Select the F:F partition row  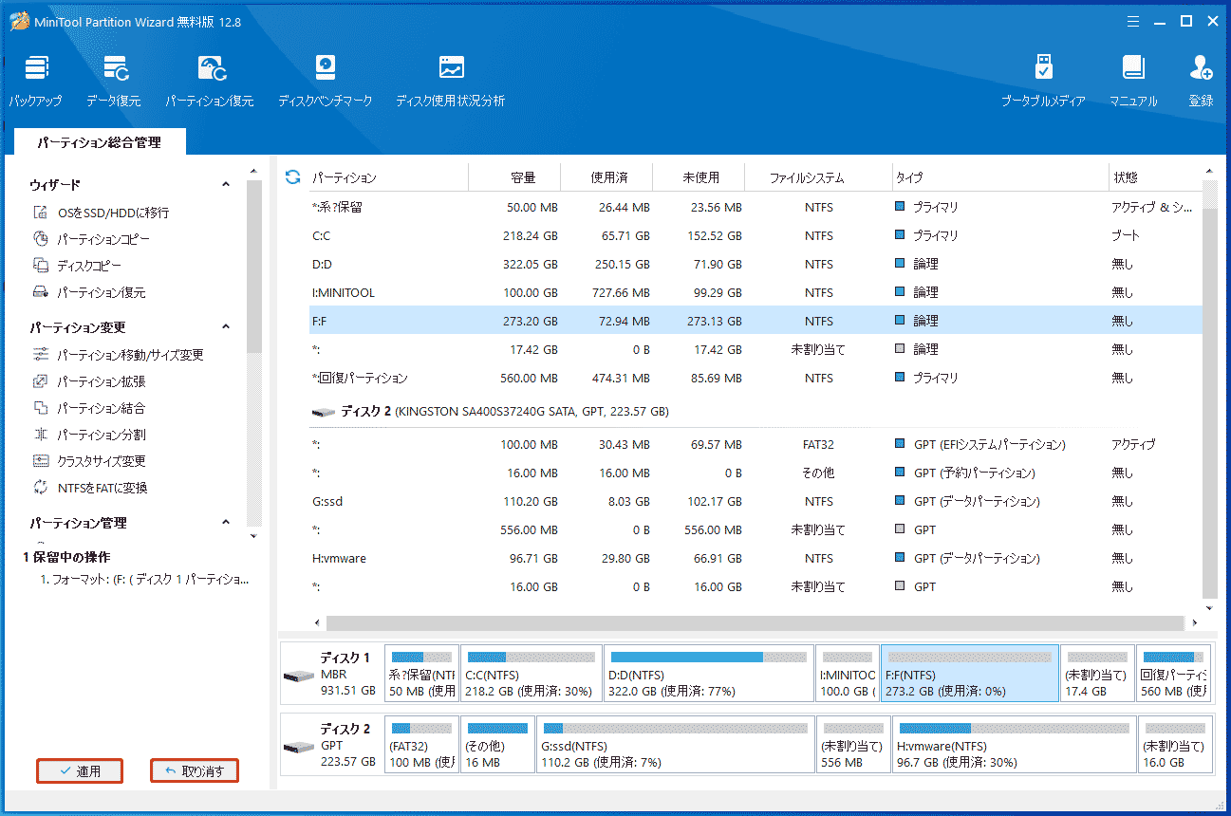tap(755, 321)
